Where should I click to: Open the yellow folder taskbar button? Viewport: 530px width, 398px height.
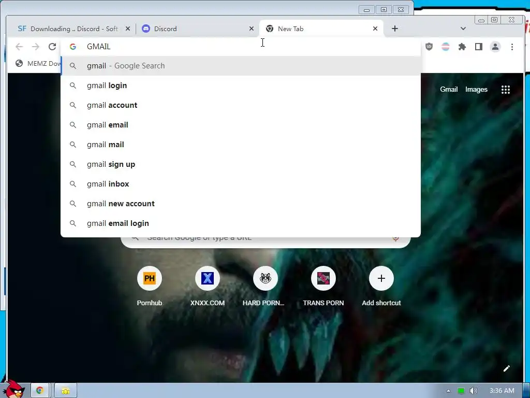(66, 391)
